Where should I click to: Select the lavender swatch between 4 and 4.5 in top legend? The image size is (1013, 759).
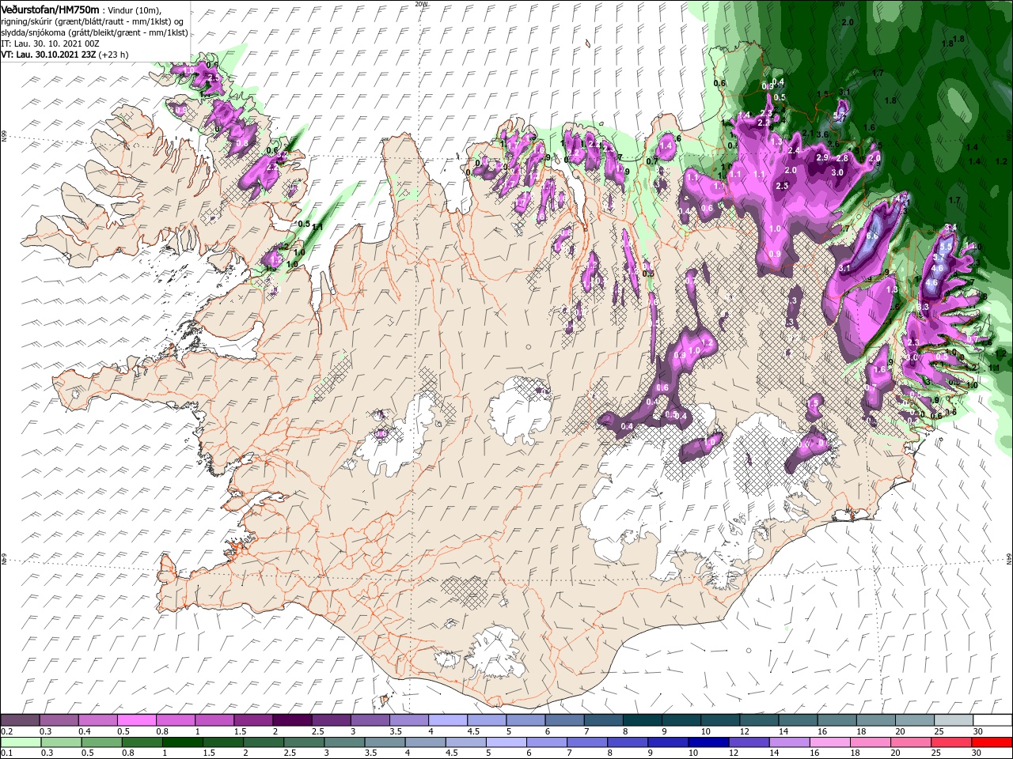coord(448,720)
